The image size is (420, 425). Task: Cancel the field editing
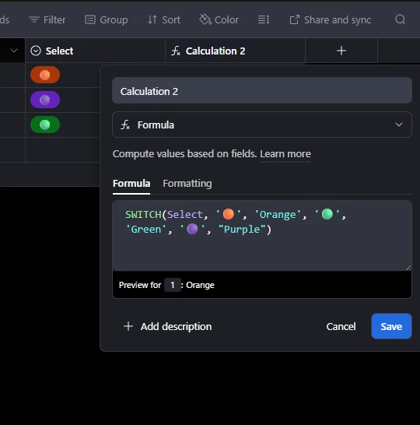pos(341,327)
